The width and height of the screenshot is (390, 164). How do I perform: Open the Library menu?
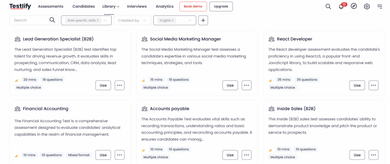pyautogui.click(x=111, y=6)
